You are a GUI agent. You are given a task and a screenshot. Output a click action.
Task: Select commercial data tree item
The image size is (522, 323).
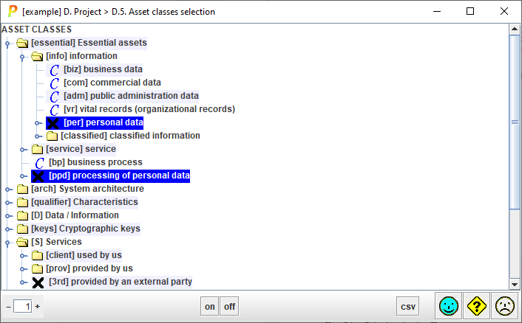click(x=112, y=83)
